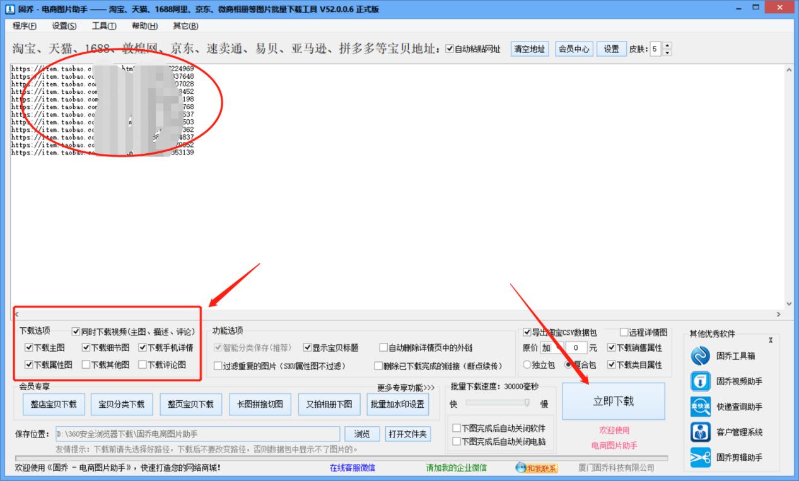
Task: Open the 长图拼接切图 tool
Action: pos(260,404)
